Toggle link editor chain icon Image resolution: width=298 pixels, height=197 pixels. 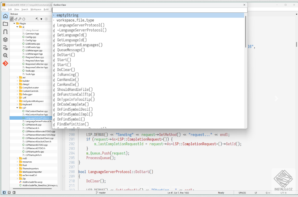(x=12, y=19)
